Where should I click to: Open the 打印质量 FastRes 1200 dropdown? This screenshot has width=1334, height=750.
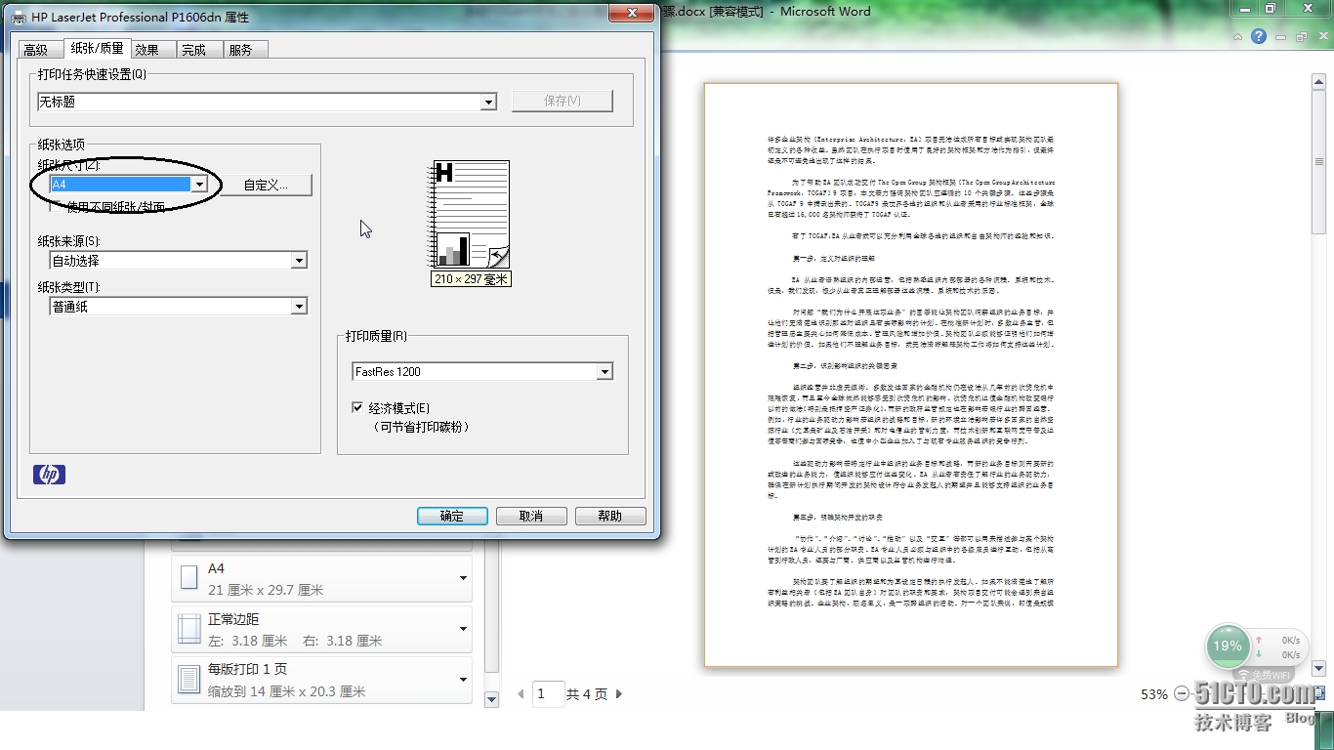tap(482, 371)
